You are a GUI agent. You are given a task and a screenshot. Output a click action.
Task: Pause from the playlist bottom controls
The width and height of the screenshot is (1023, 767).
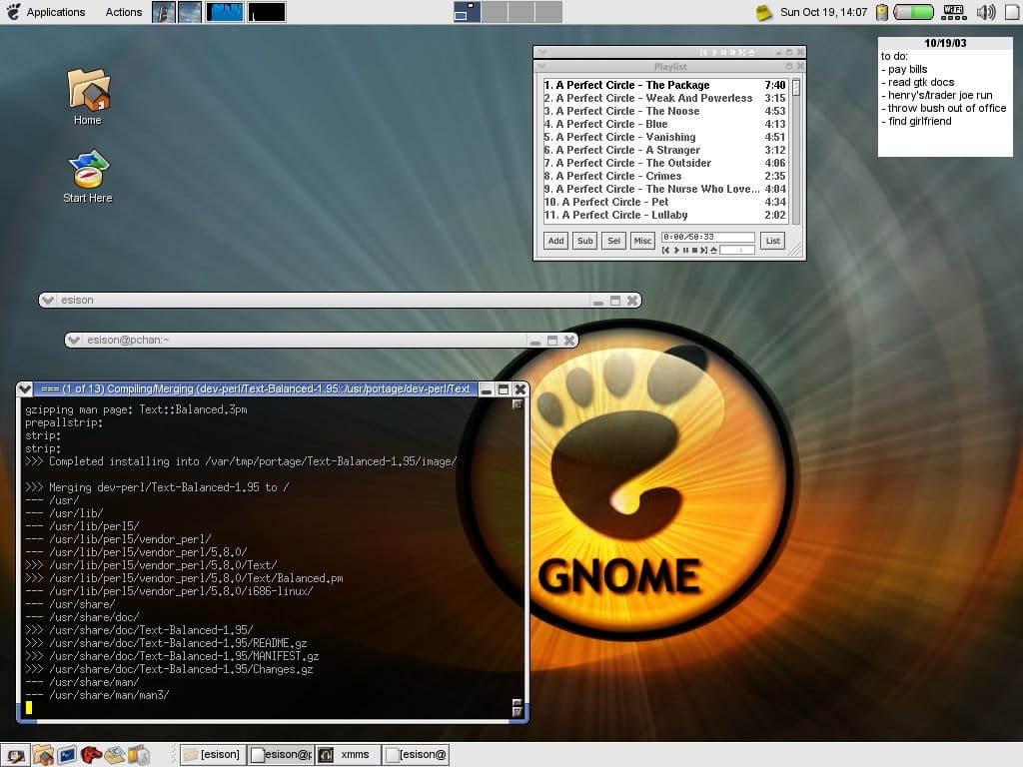(x=685, y=251)
